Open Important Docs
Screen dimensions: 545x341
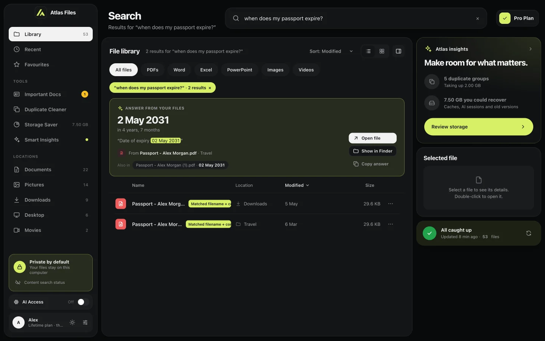click(x=51, y=94)
